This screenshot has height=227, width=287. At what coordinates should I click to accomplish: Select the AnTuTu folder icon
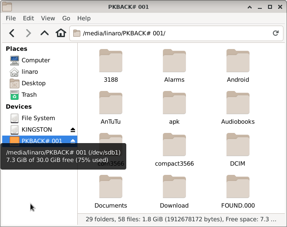pos(111,102)
